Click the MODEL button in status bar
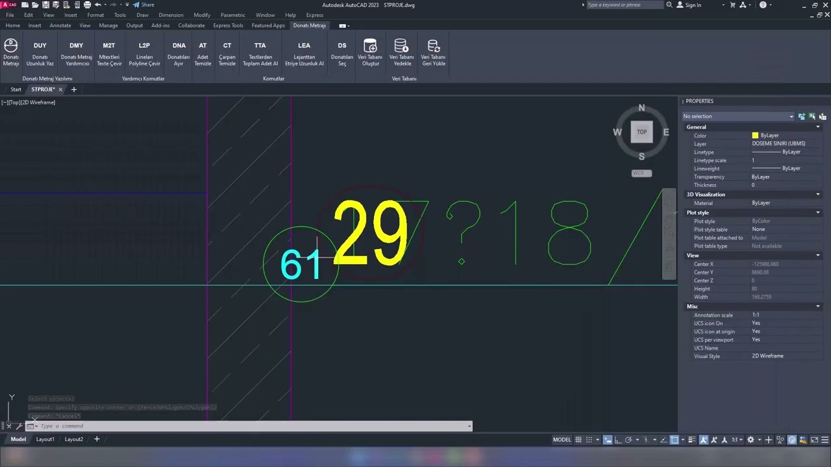This screenshot has height=467, width=831. [562, 440]
